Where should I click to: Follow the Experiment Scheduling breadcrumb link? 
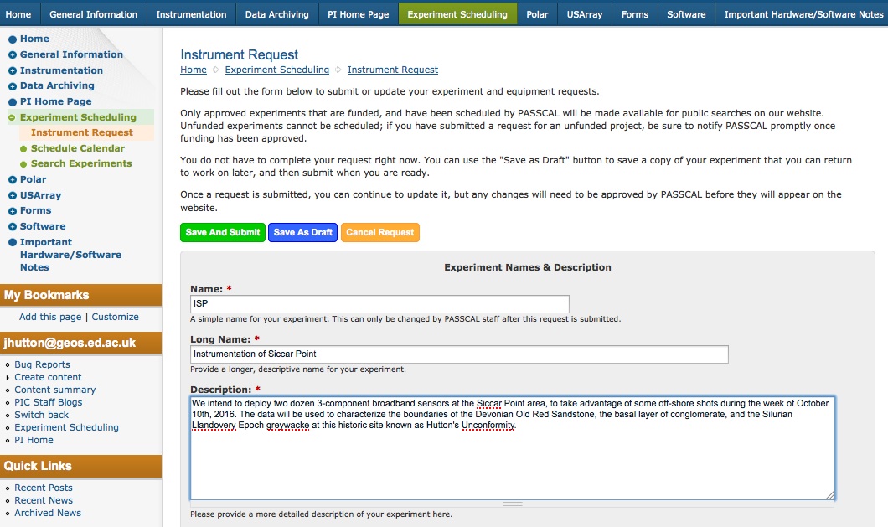(x=276, y=70)
